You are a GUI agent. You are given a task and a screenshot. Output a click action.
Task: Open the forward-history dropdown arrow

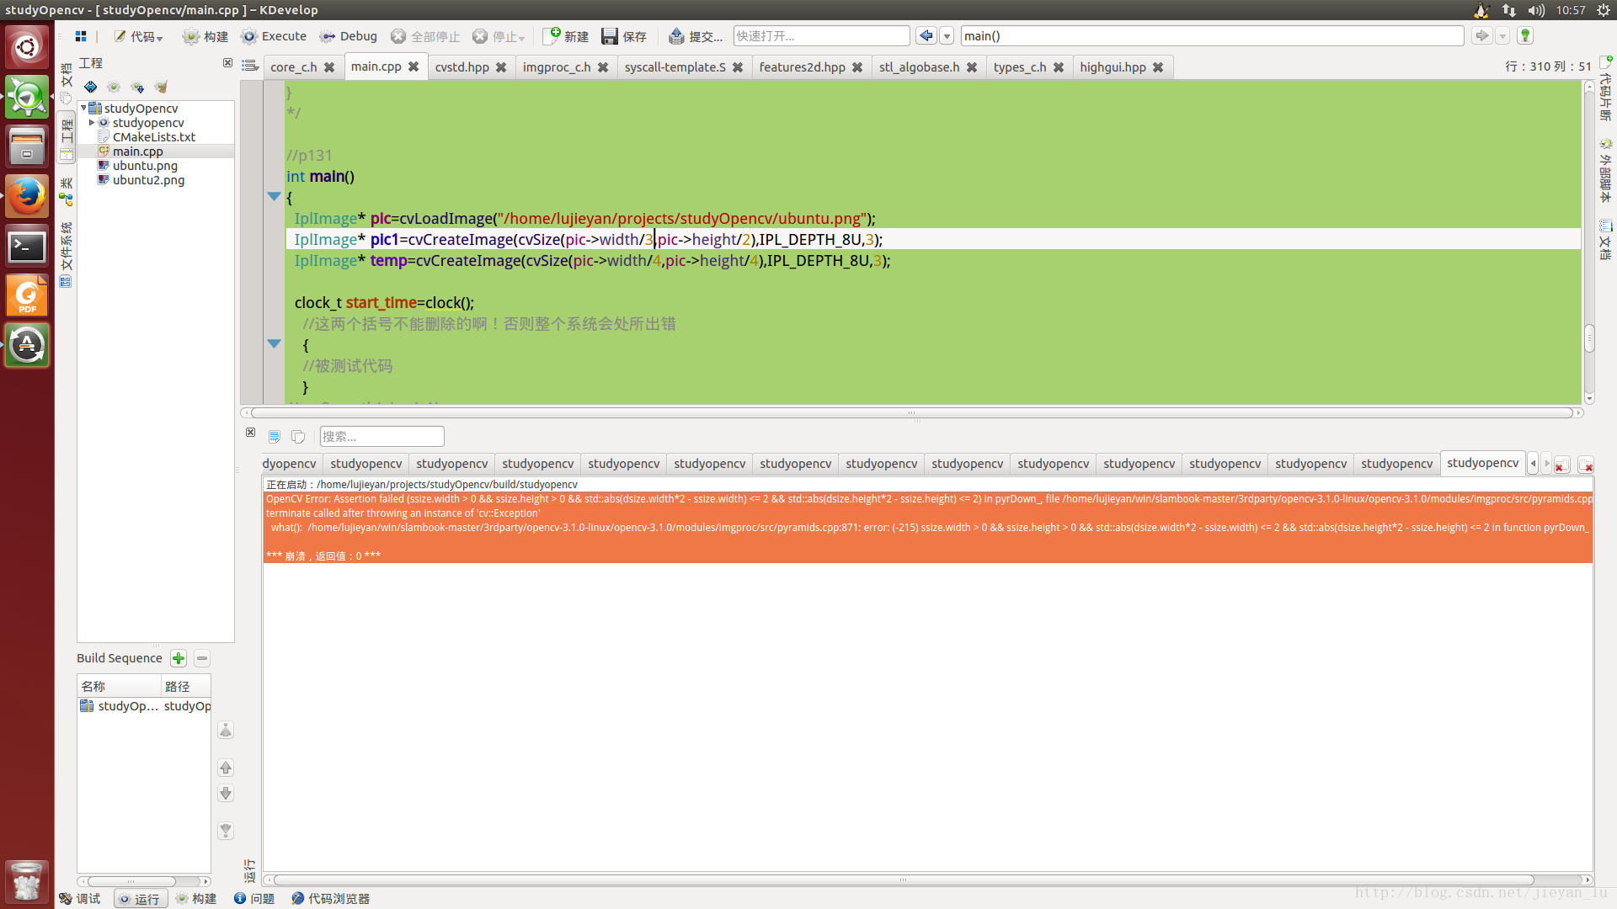pyautogui.click(x=1502, y=36)
